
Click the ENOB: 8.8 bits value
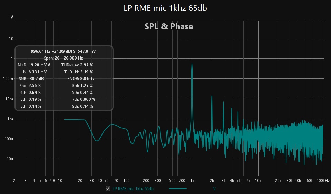(x=81, y=79)
